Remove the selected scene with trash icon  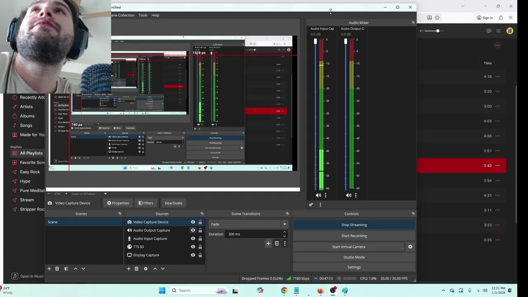[57, 269]
